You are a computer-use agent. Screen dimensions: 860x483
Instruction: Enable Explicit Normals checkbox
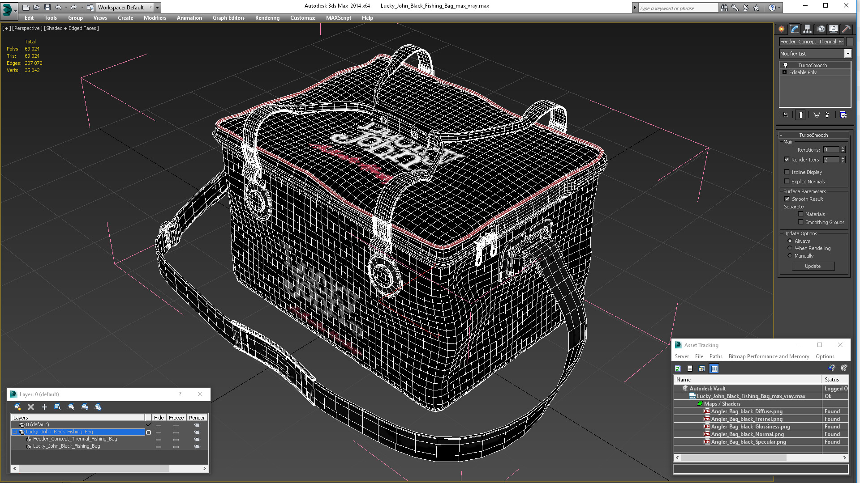787,182
